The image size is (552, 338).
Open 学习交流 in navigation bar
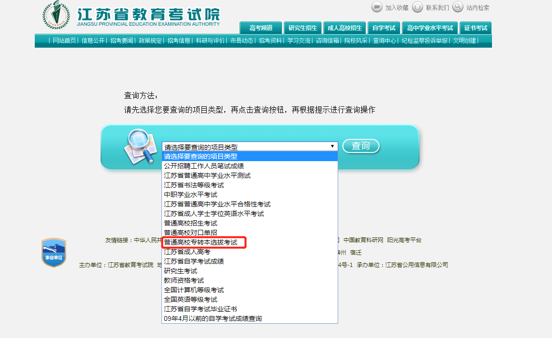(299, 41)
